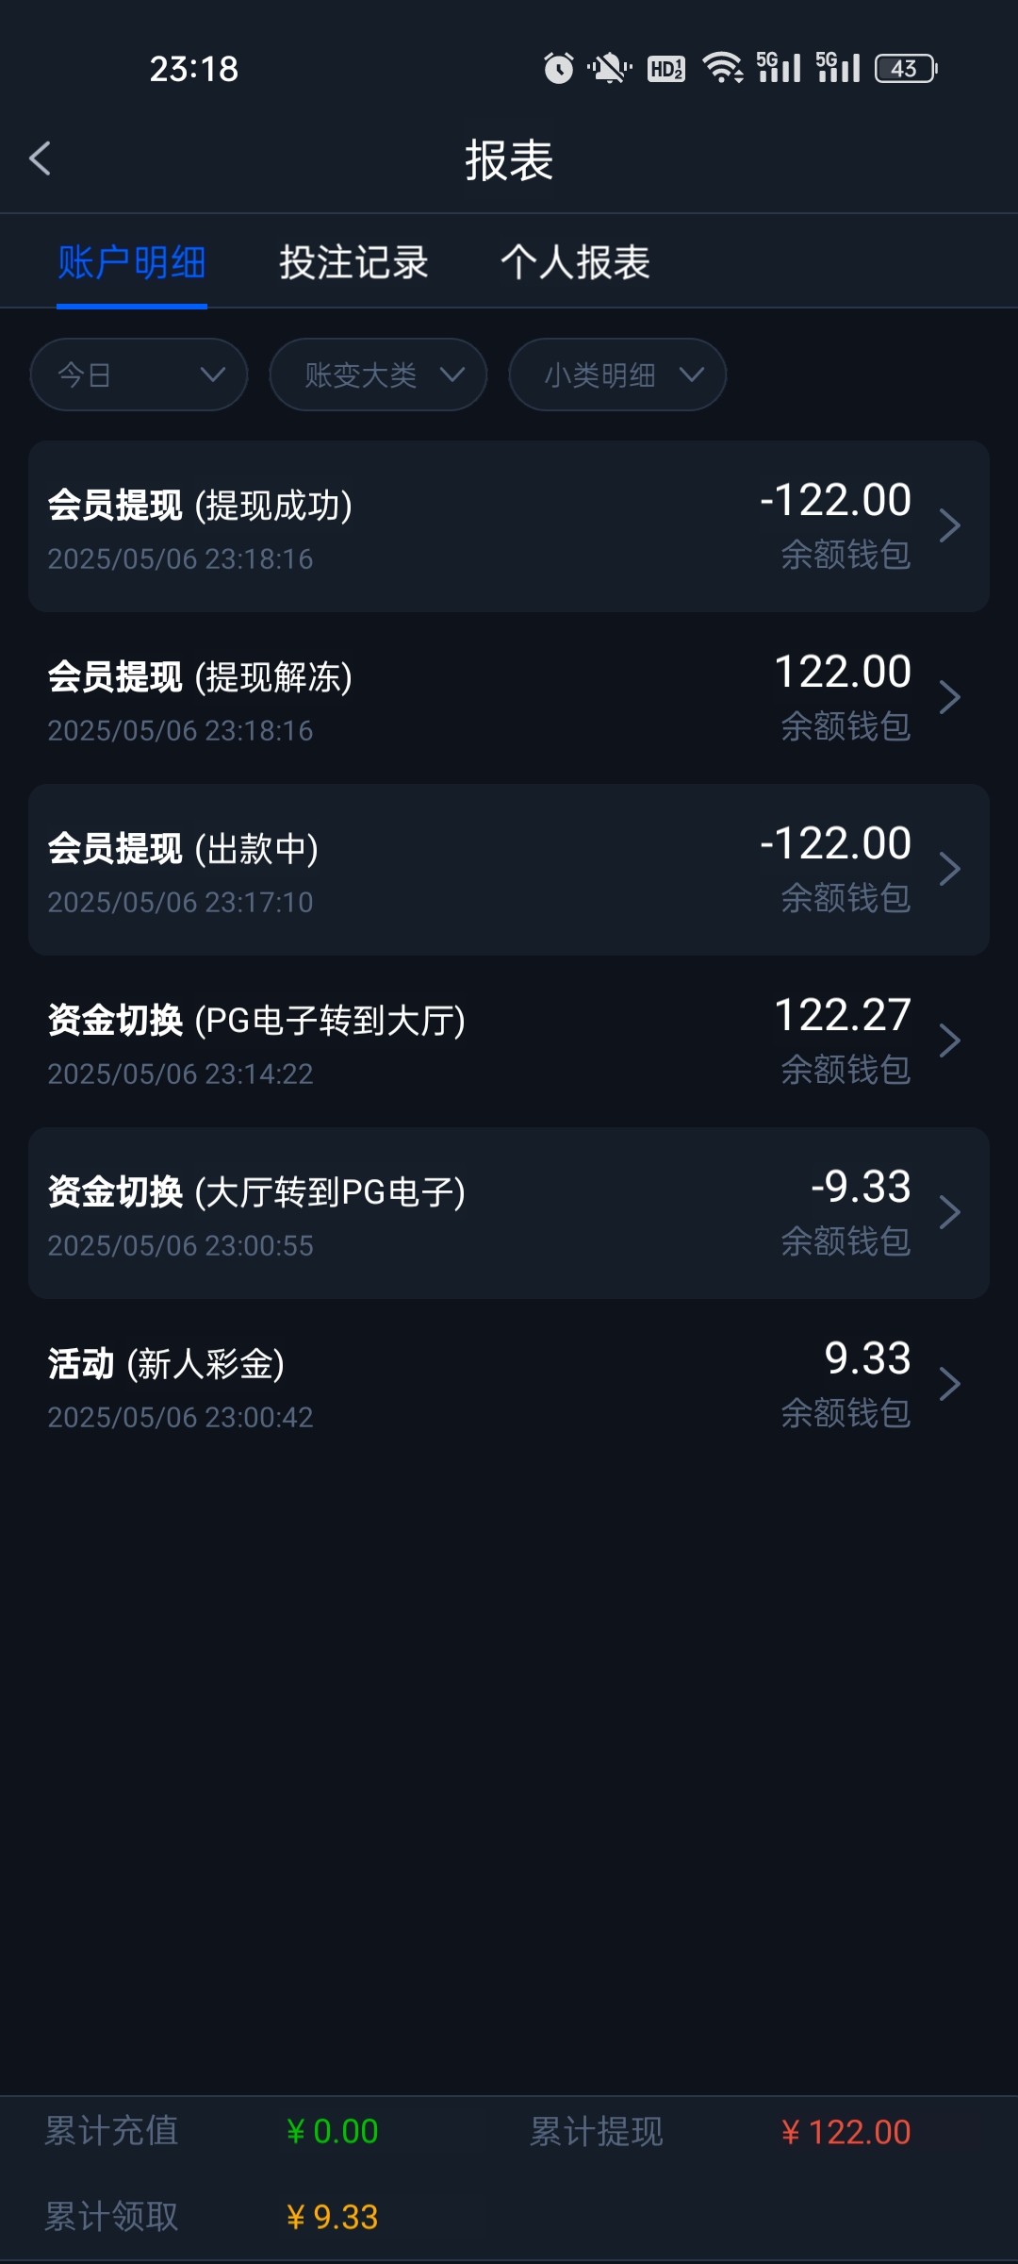The height and width of the screenshot is (2264, 1018).
Task: Tap the muted notifications bell icon
Action: pos(609,68)
